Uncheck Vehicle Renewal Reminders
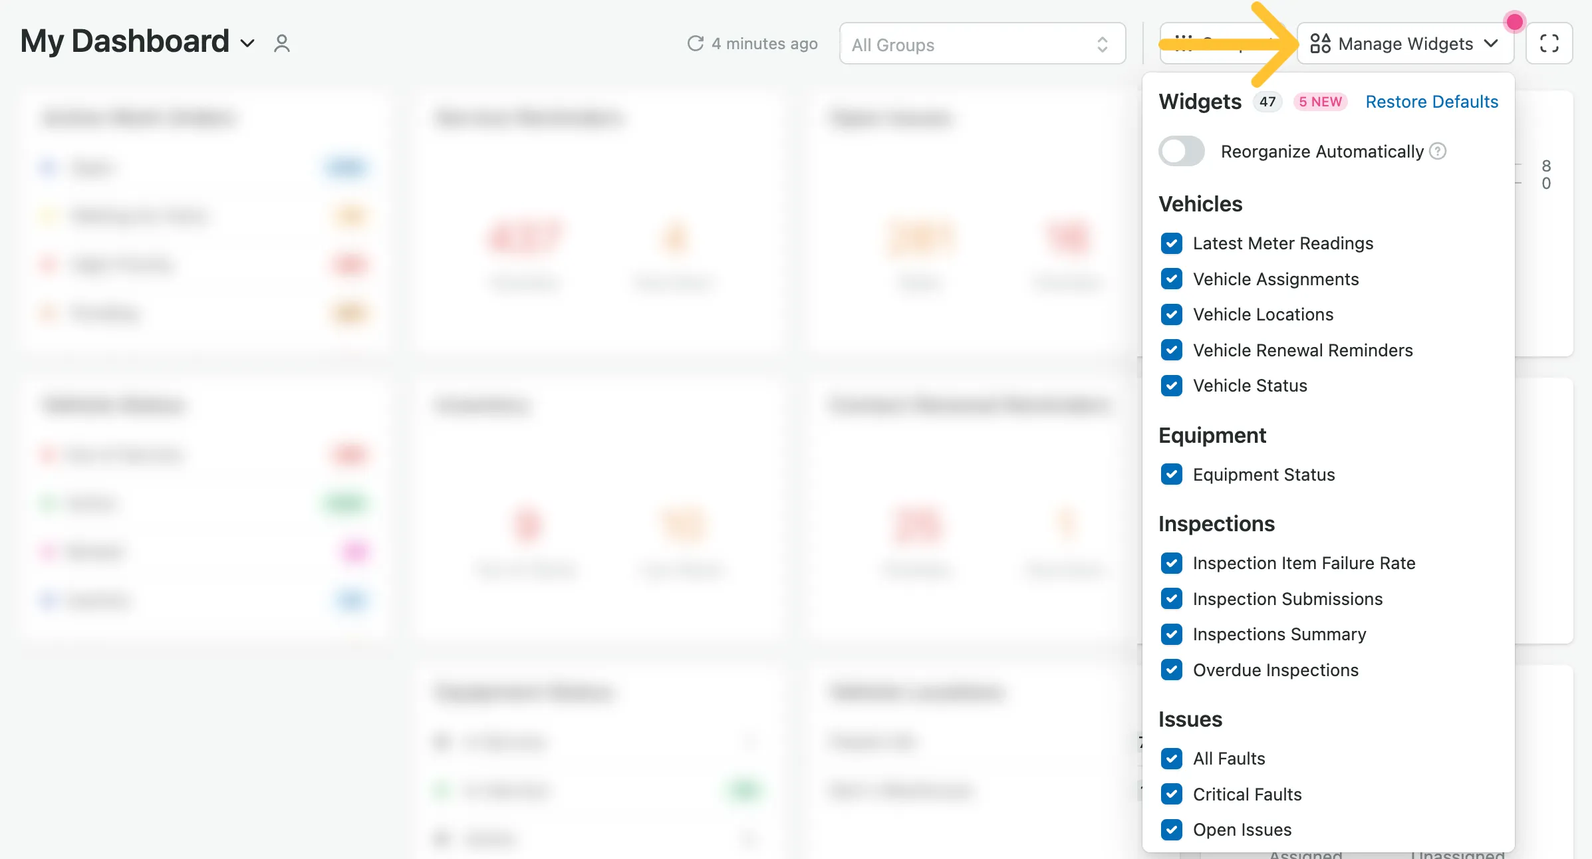Viewport: 1592px width, 859px height. point(1172,350)
